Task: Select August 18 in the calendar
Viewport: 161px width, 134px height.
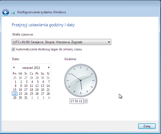Action: [31, 90]
